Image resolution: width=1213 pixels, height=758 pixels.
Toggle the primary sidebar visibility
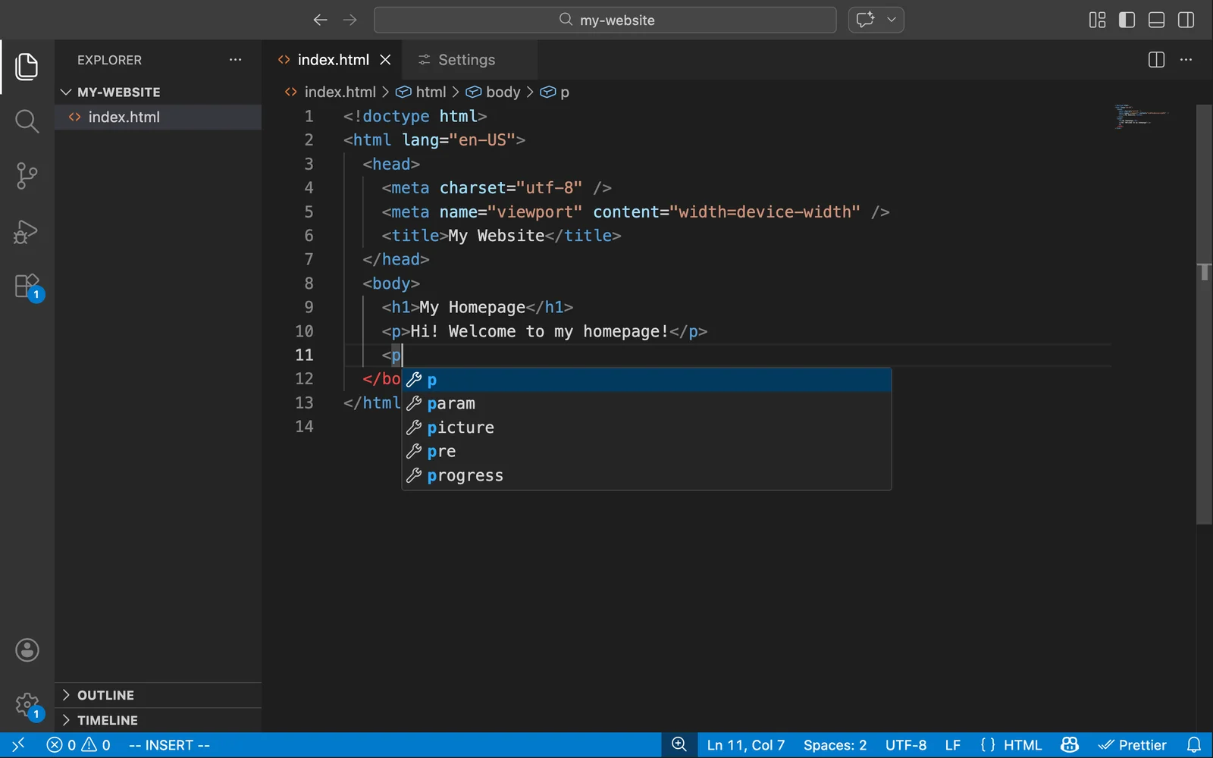coord(1127,20)
